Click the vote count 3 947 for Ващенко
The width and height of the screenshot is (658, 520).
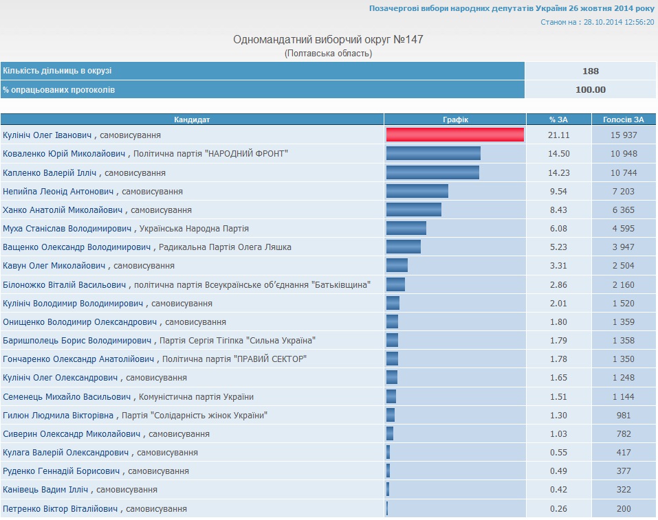click(622, 247)
